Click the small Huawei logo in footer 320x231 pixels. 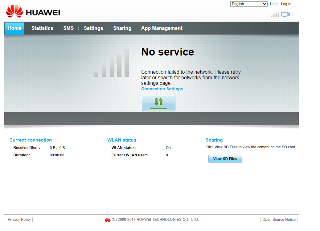pos(108,220)
